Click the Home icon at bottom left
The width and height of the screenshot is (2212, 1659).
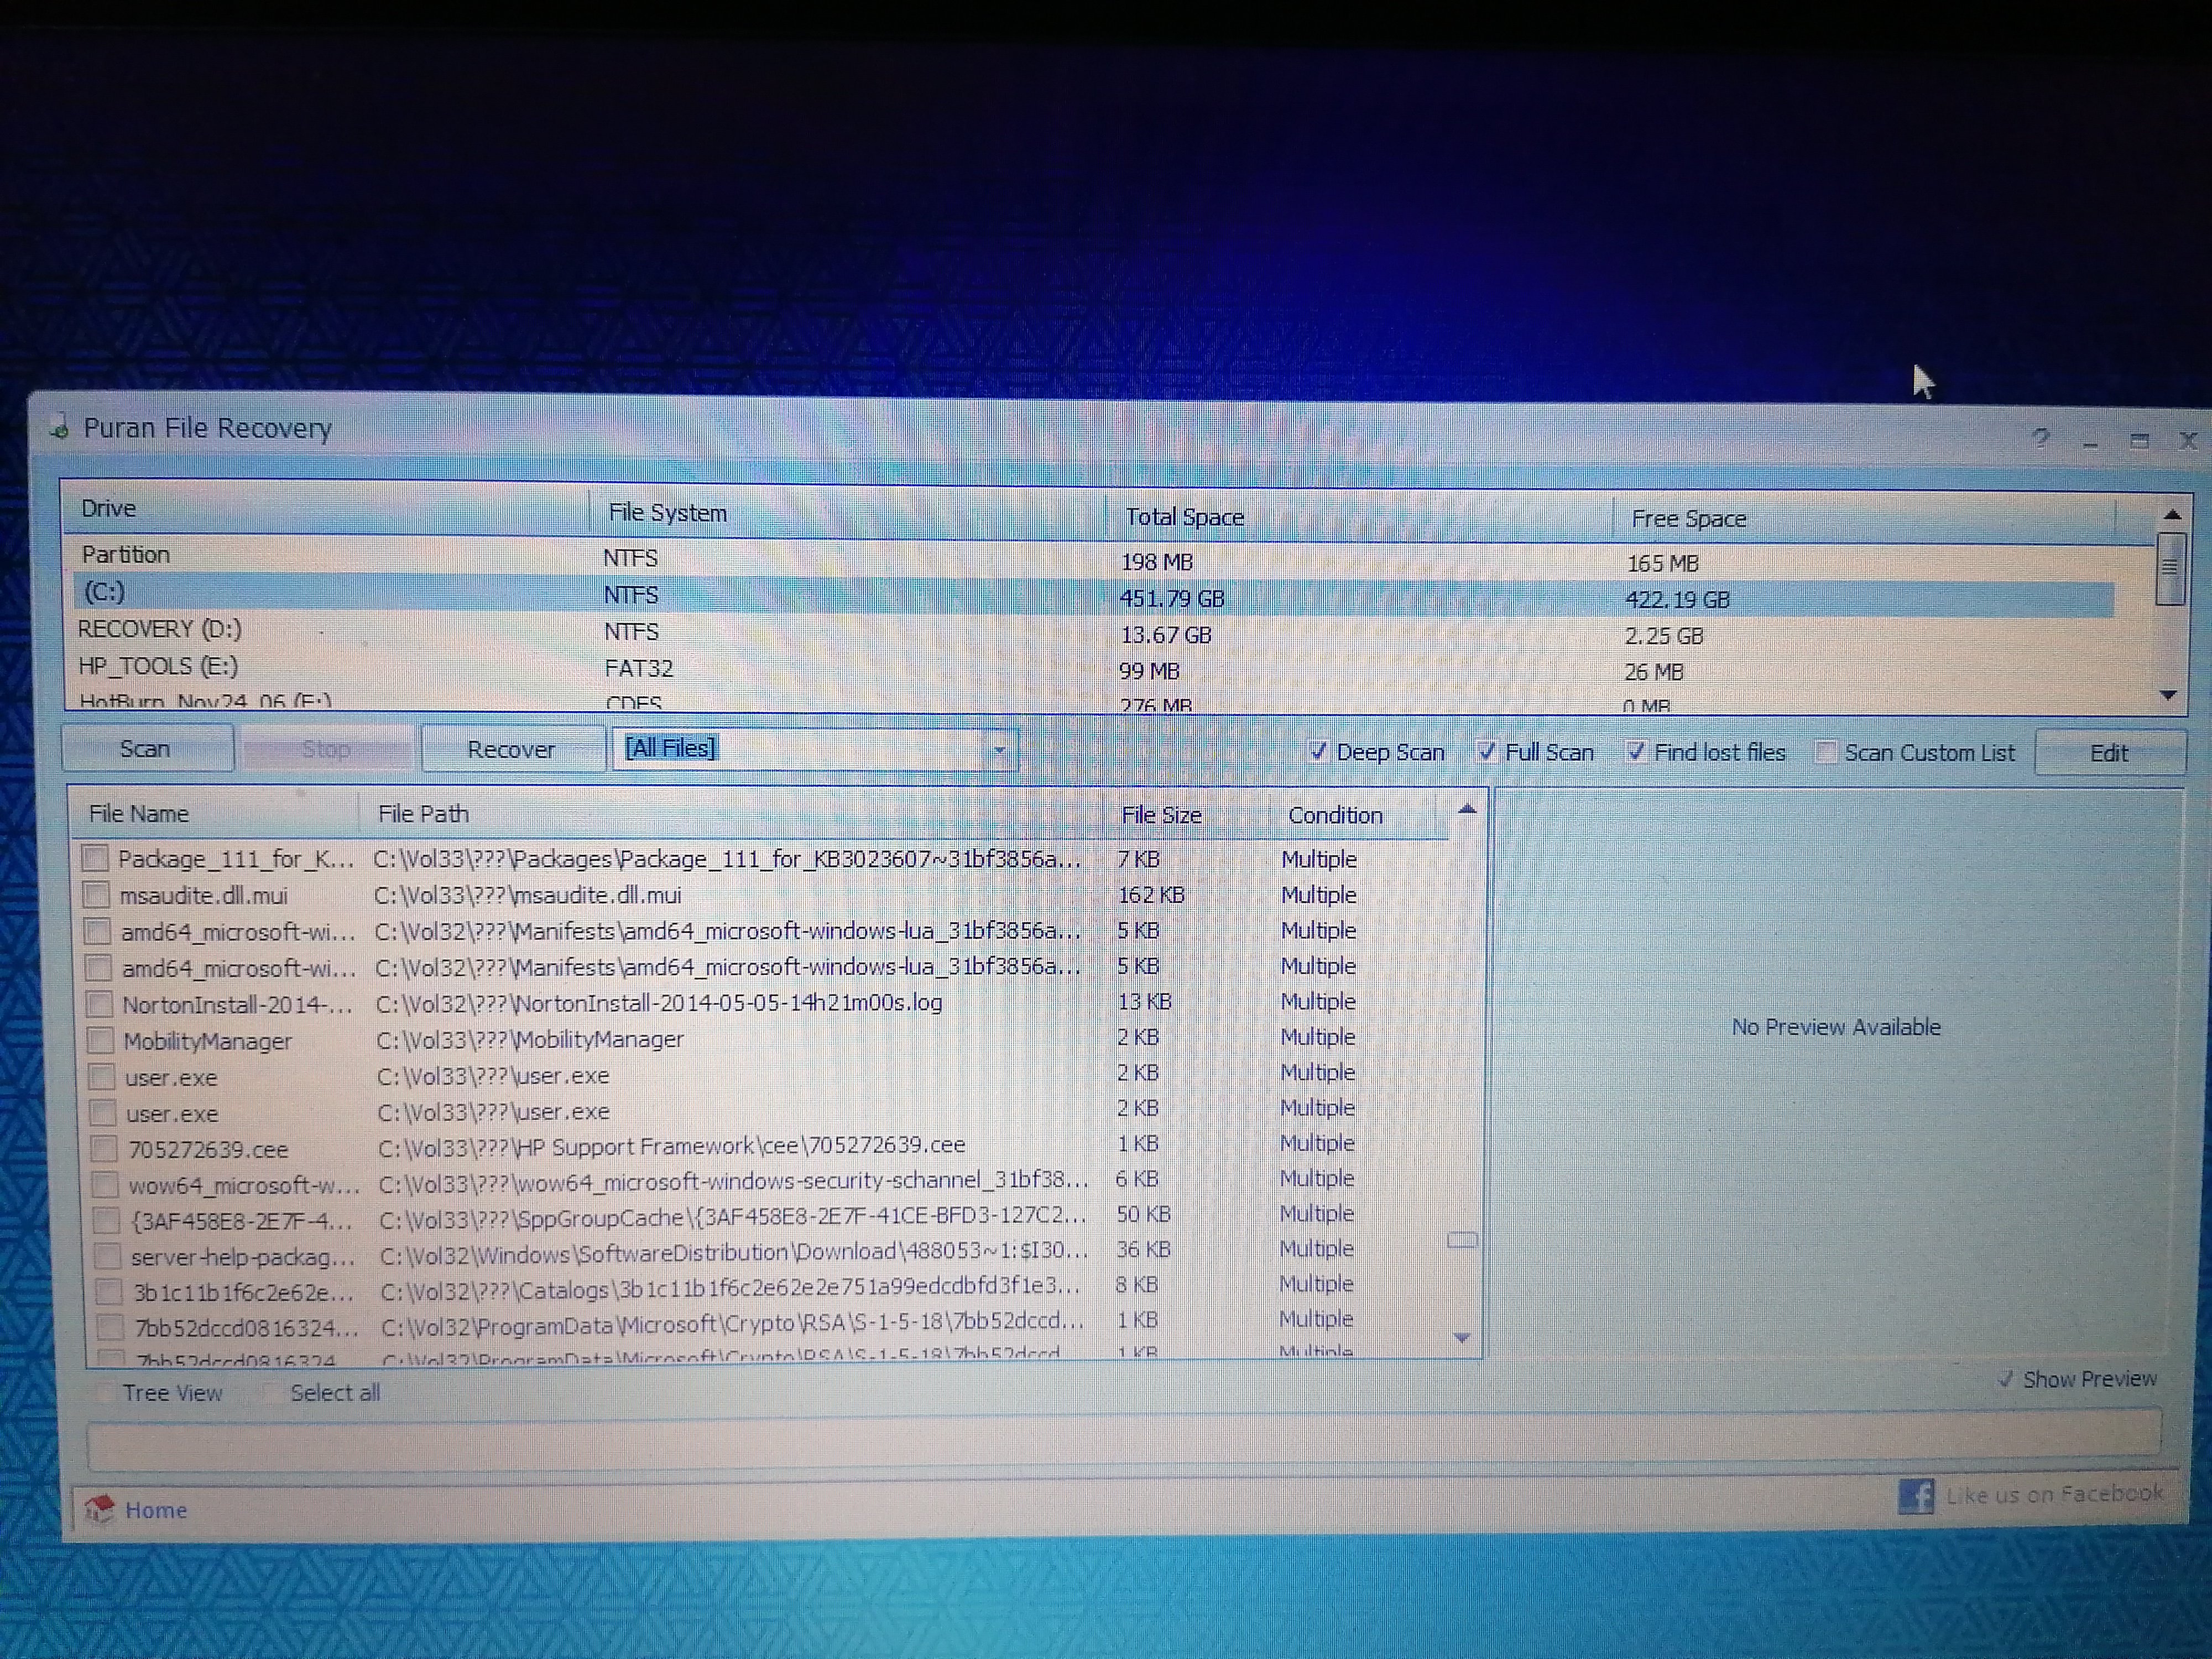coord(99,1508)
